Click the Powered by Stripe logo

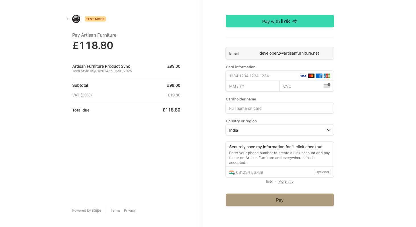click(x=96, y=211)
